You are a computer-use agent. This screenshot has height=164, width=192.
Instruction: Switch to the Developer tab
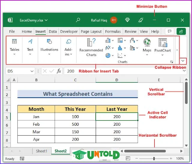(69, 31)
